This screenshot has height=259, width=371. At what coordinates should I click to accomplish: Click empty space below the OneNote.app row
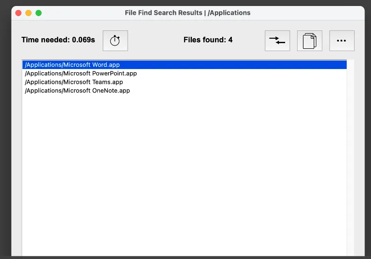click(184, 175)
